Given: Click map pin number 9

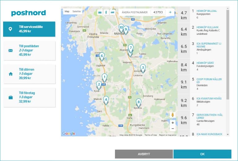Looking at the screenshot, I should (126, 30).
